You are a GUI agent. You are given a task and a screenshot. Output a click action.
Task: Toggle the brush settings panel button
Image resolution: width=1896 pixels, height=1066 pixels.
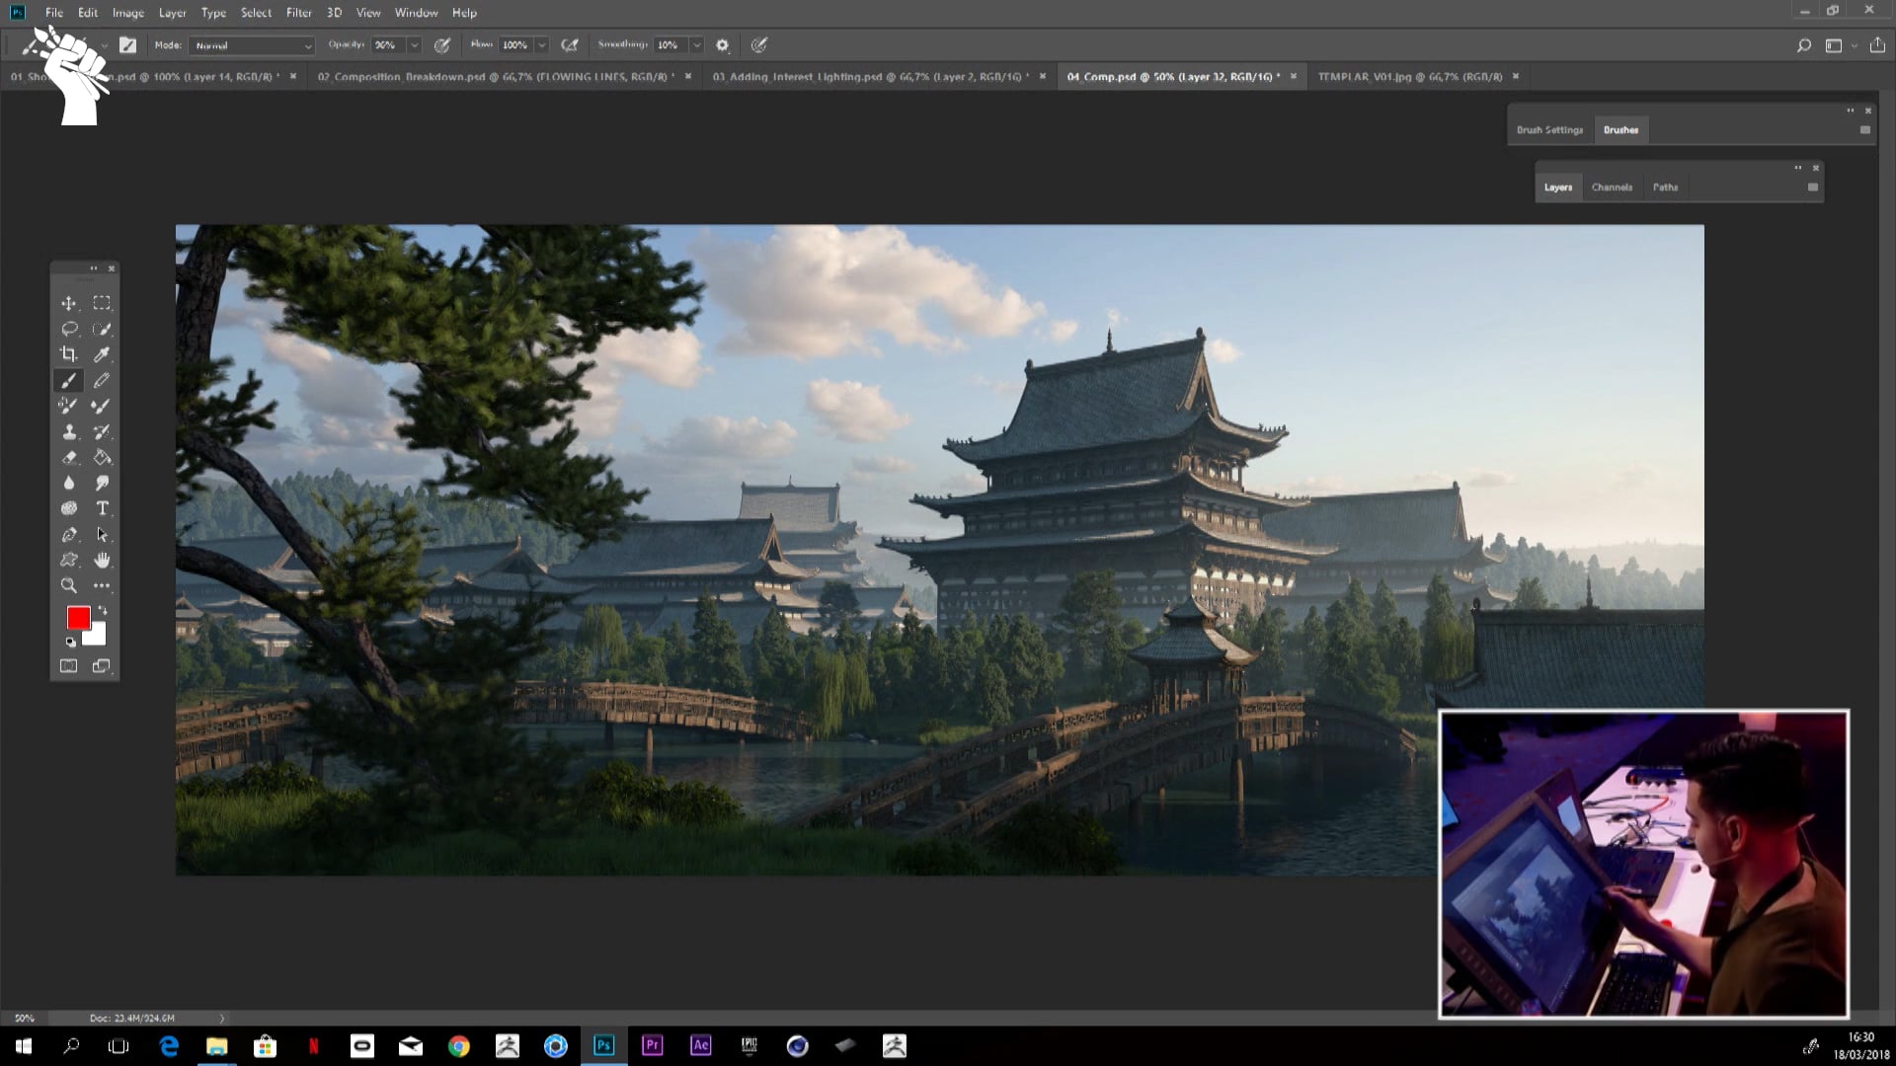click(x=127, y=45)
